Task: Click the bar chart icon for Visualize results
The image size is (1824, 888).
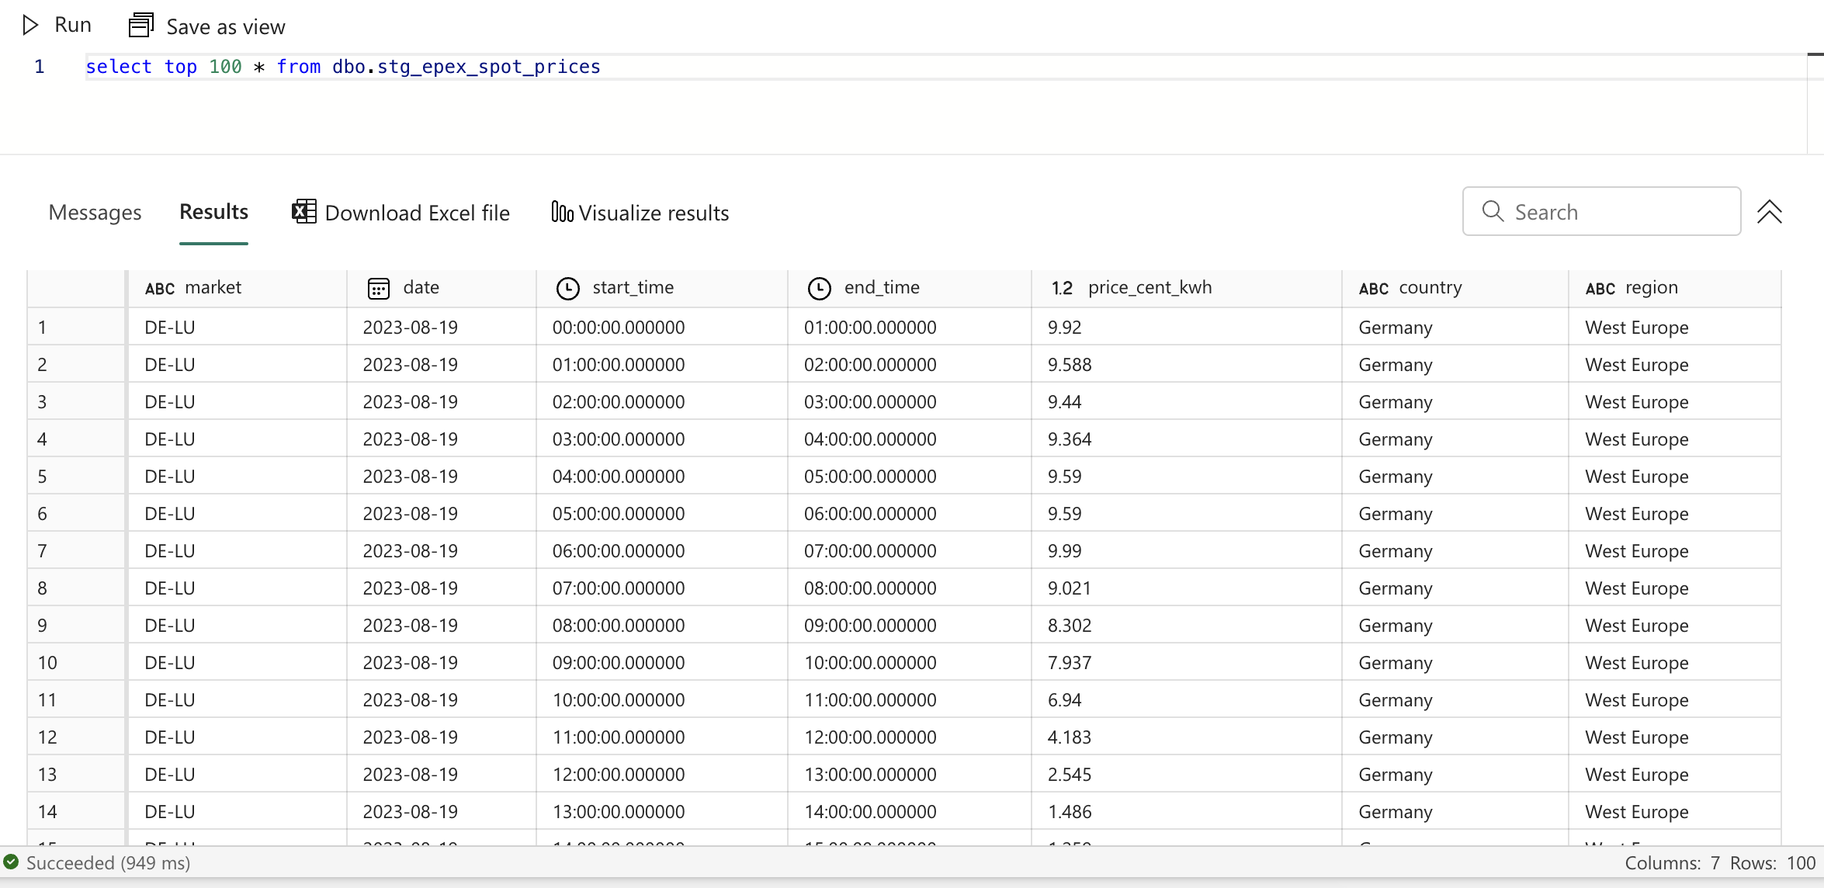Action: click(x=561, y=211)
